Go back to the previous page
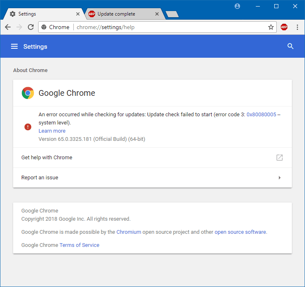Image resolution: width=305 pixels, height=287 pixels. point(8,27)
